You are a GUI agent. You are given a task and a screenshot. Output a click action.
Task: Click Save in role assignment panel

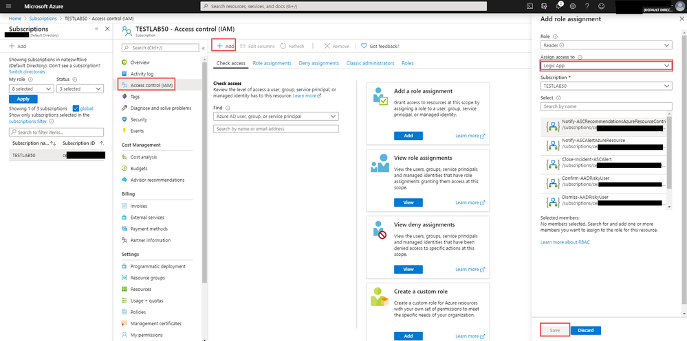pyautogui.click(x=555, y=330)
